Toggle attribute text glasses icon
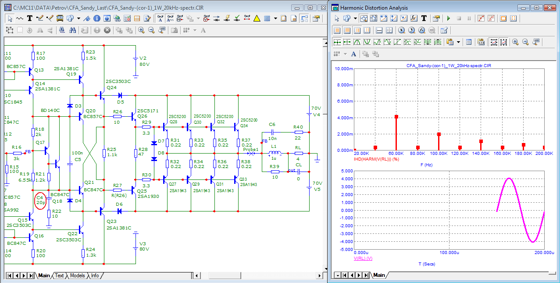This screenshot has height=283, width=560. click(170, 18)
